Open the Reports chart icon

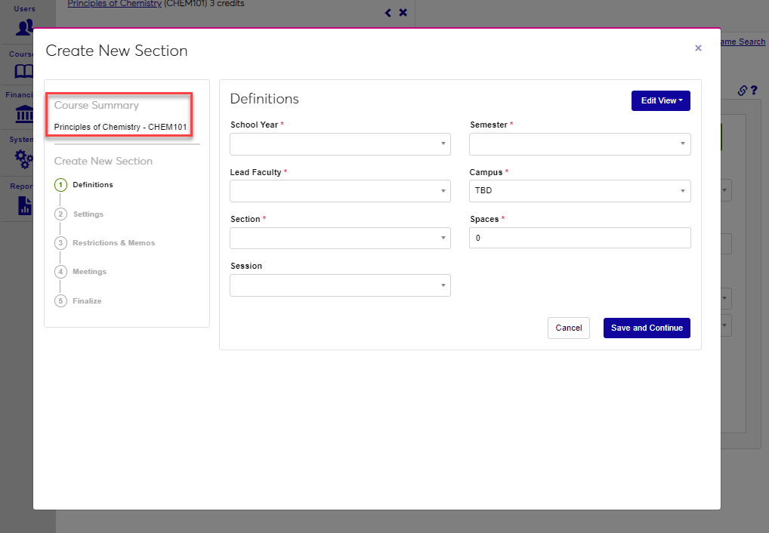tap(25, 205)
